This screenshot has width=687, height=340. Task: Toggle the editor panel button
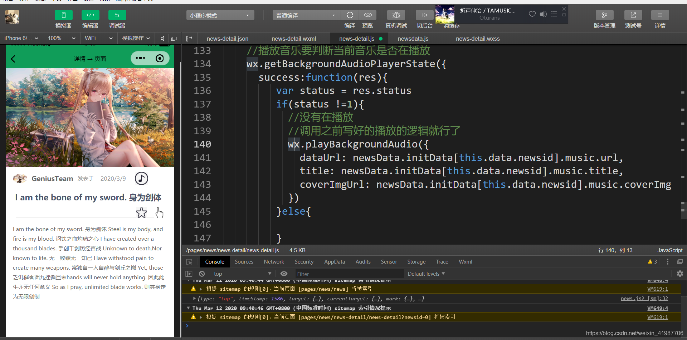click(x=90, y=15)
